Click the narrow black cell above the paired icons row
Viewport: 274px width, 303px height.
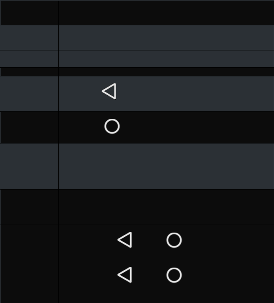point(29,207)
